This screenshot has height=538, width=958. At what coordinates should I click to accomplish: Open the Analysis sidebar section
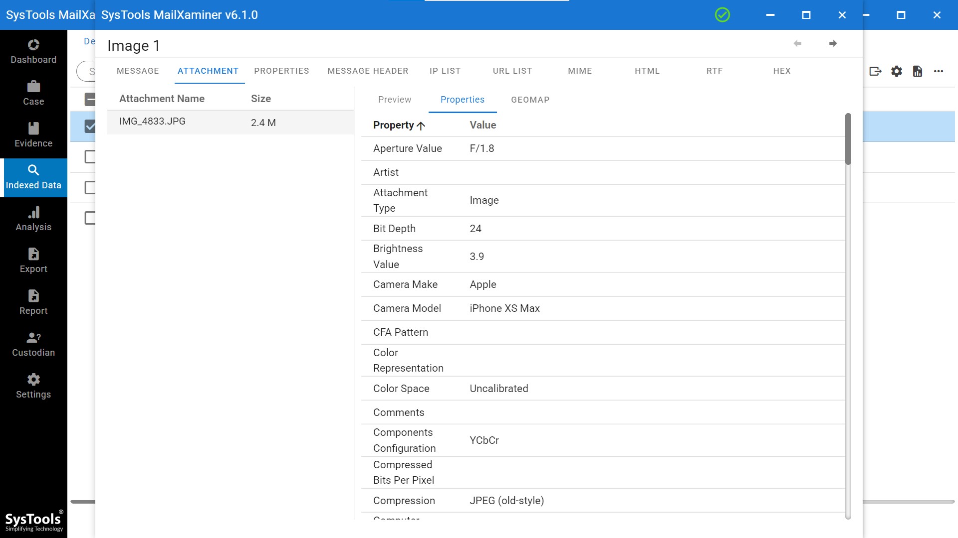[33, 219]
